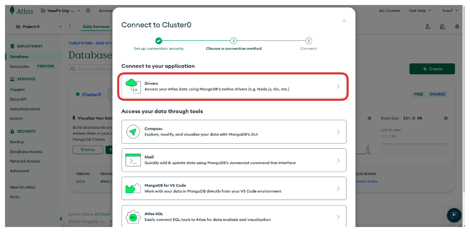Click the MongoDB for VS Code icon
Image resolution: width=470 pixels, height=232 pixels.
tap(133, 188)
